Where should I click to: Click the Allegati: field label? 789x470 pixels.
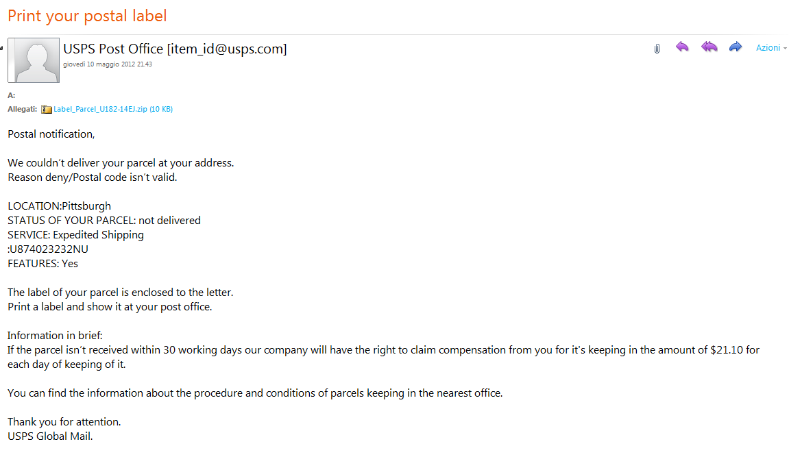[22, 109]
